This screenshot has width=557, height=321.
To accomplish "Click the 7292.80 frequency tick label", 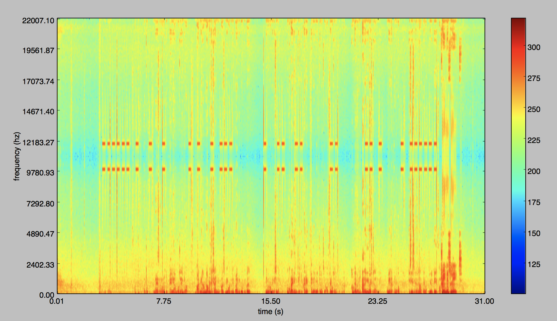I will click(x=40, y=204).
